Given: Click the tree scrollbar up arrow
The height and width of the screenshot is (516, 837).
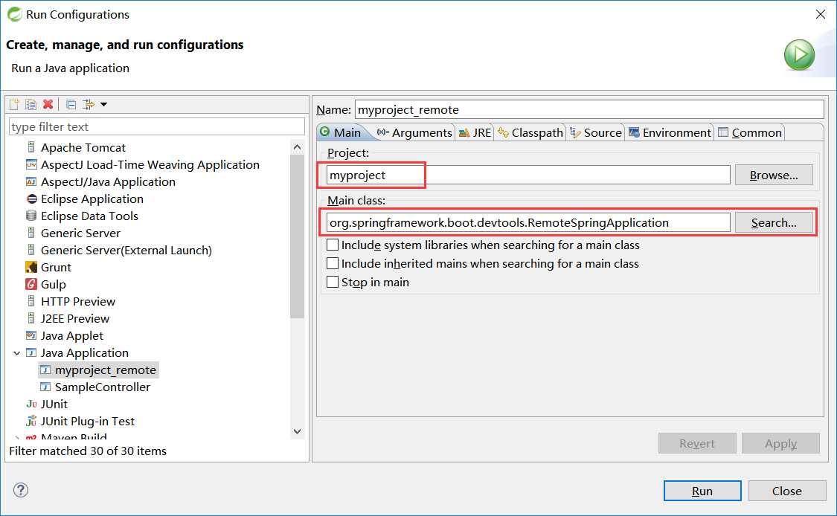Looking at the screenshot, I should 298,147.
